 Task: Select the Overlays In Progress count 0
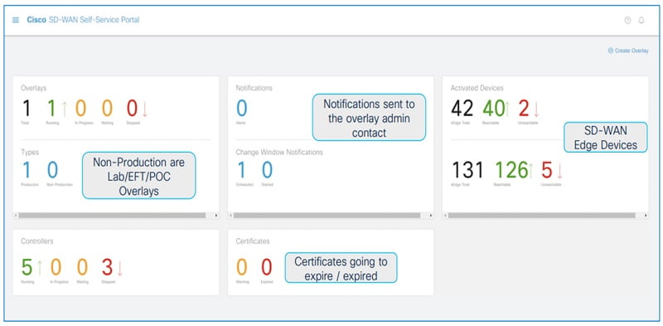coord(80,109)
